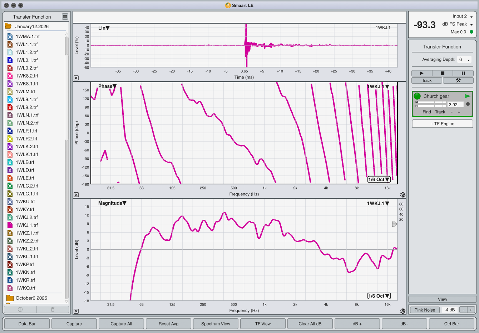
Task: Open the Transfer Function panel menu icon
Action: click(x=65, y=16)
